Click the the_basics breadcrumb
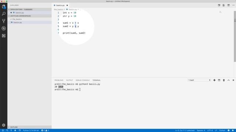 [59, 10]
